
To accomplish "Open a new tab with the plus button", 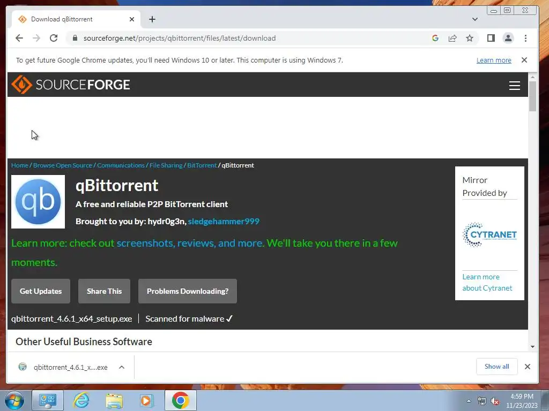I will [152, 19].
